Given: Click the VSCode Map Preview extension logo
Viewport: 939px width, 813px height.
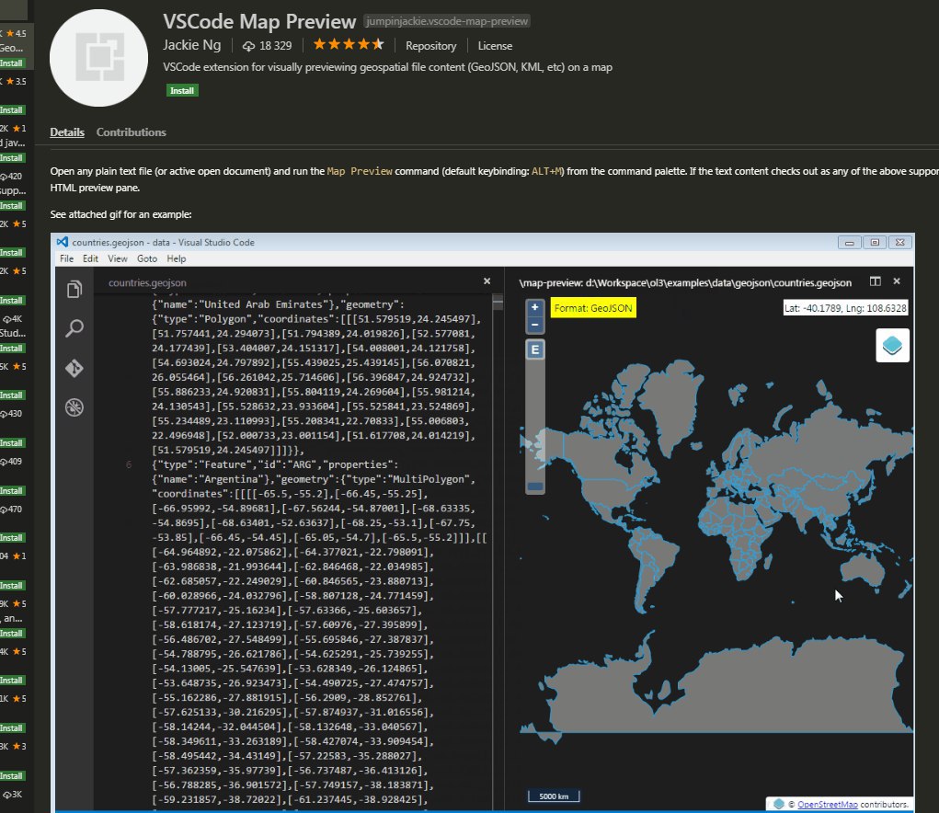Looking at the screenshot, I should coord(98,58).
